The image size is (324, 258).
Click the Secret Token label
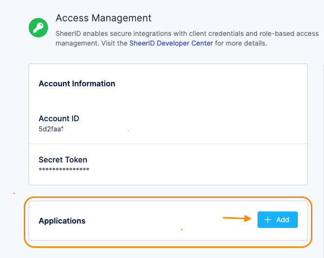coord(63,160)
